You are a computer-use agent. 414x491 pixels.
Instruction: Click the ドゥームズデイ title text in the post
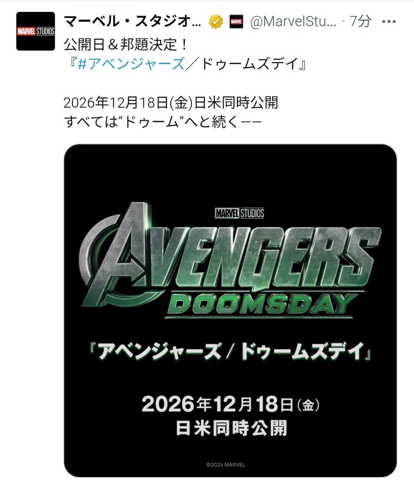248,64
